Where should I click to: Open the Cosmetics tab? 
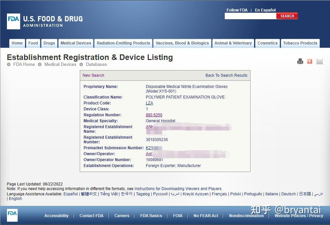coord(267,43)
